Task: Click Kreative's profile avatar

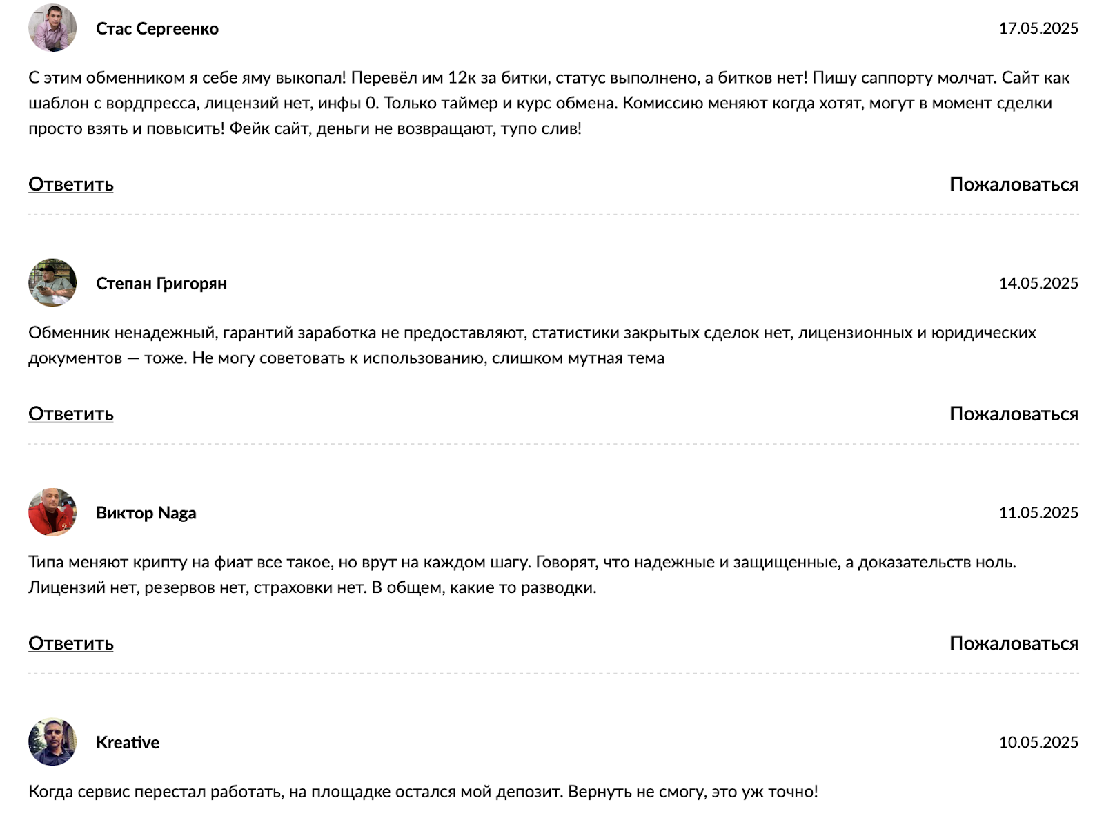Action: point(52,742)
